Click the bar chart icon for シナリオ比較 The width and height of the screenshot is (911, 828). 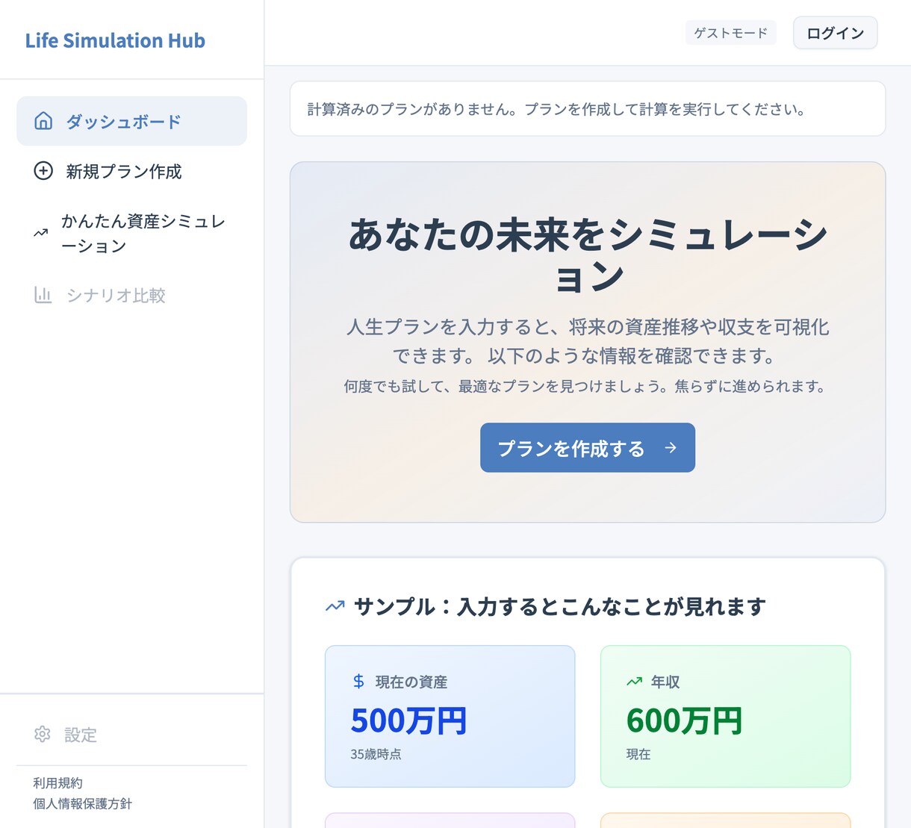(43, 295)
